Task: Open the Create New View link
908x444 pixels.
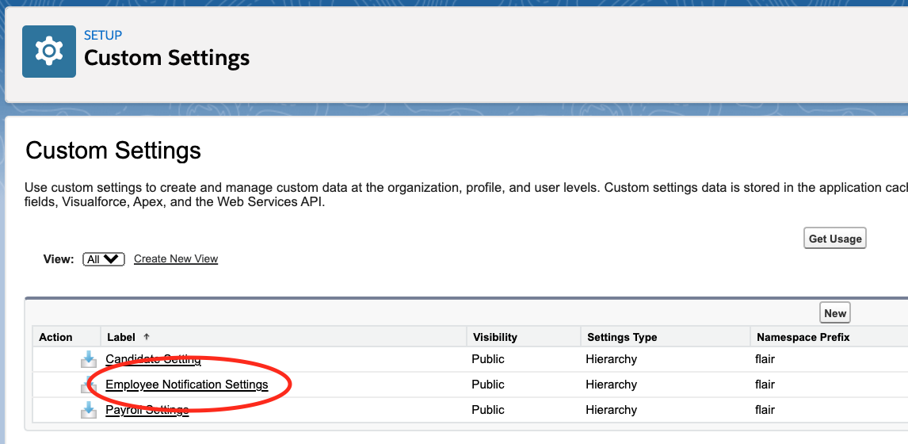Action: 176,259
